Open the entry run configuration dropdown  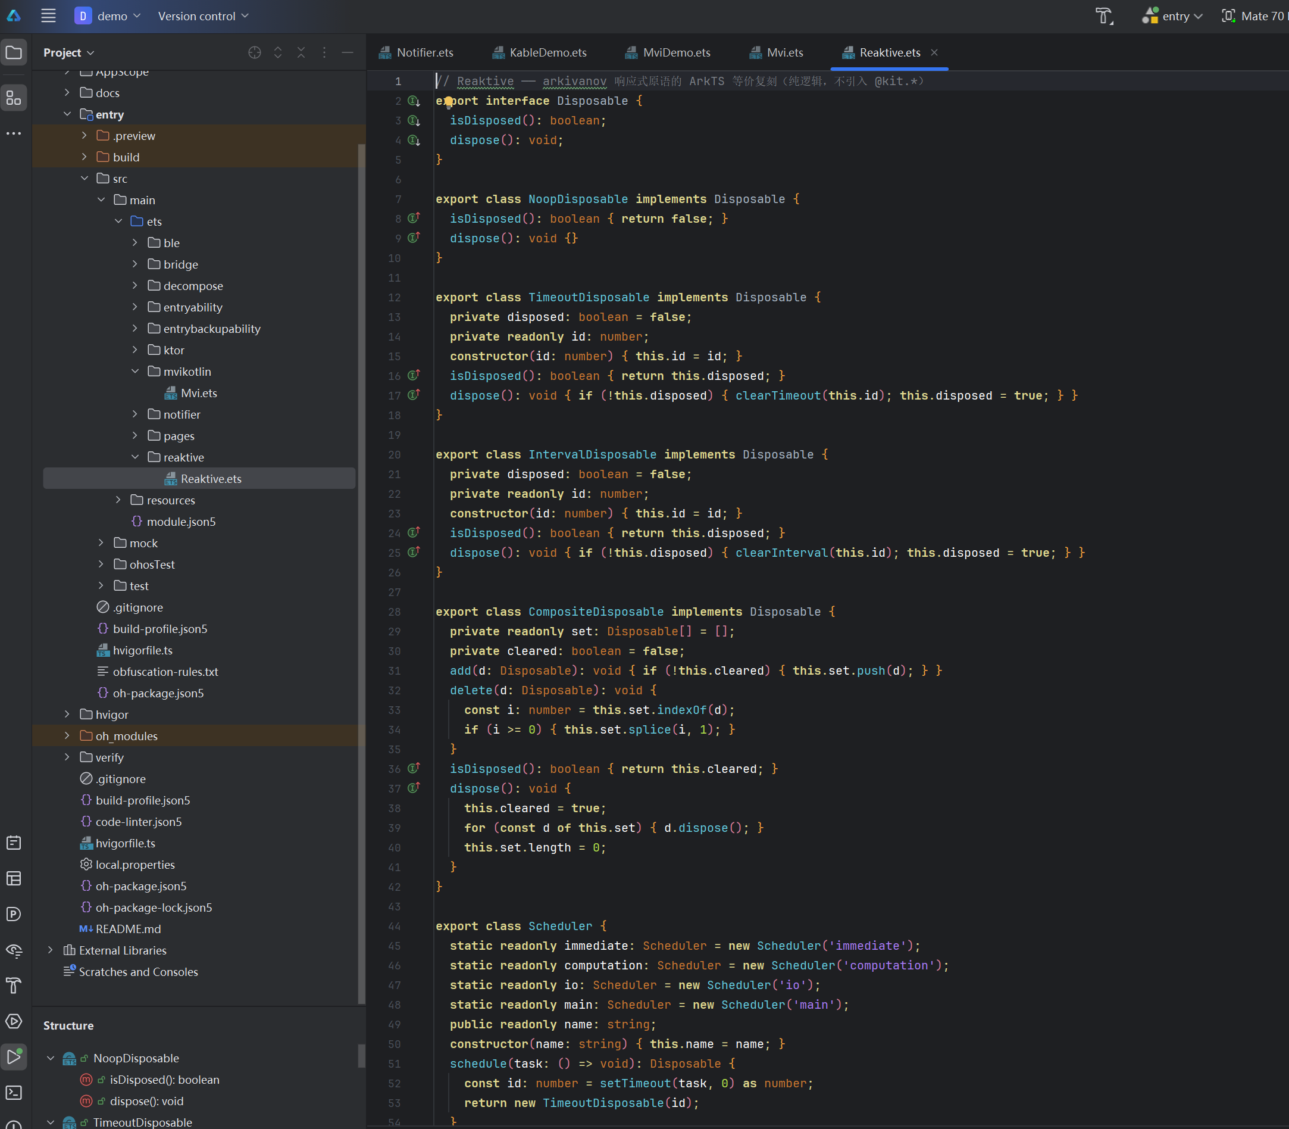[1172, 15]
